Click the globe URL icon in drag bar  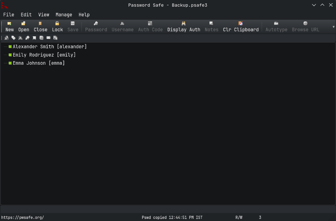(41, 38)
